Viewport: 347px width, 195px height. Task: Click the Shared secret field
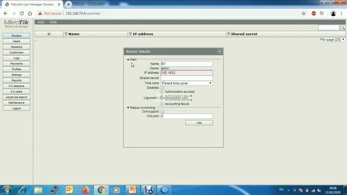[187, 78]
